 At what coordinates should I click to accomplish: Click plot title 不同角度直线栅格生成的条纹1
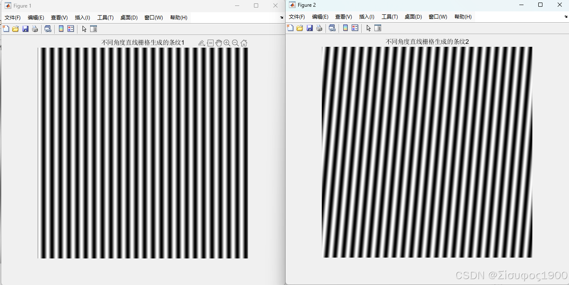click(143, 43)
